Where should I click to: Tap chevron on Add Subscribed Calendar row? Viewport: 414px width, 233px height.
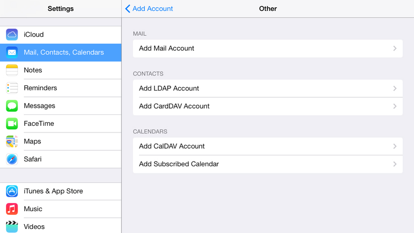coord(395,164)
